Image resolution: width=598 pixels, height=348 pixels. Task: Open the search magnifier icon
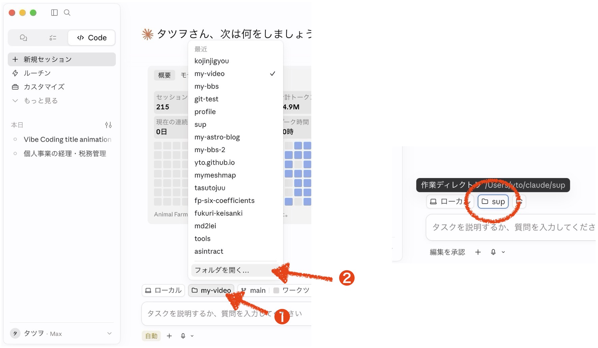tap(67, 12)
